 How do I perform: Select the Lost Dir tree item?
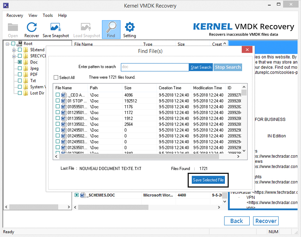point(37,93)
